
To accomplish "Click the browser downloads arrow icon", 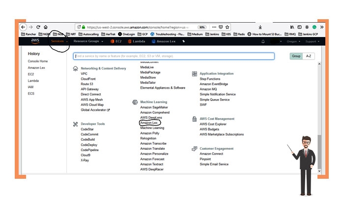I will coord(260,27).
